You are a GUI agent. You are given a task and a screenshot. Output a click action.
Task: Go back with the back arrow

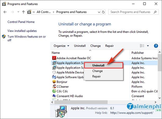point(5,12)
